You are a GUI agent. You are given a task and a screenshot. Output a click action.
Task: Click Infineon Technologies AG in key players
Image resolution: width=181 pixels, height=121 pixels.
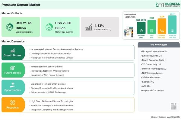point(154,69)
